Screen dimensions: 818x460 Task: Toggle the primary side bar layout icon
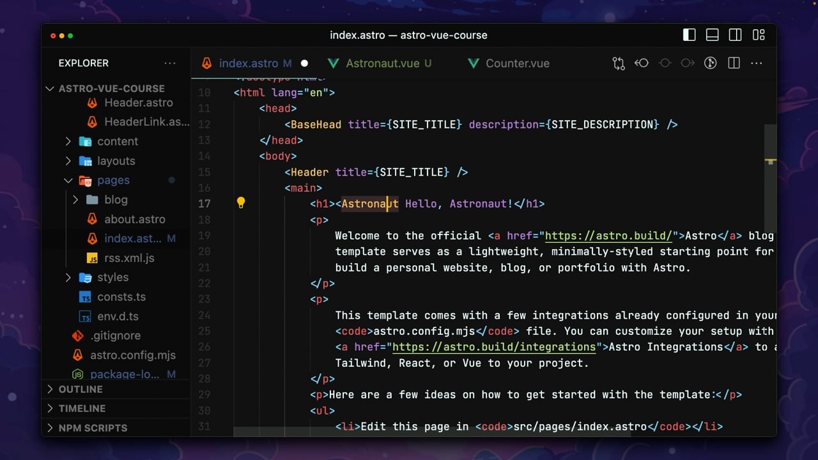coord(689,35)
